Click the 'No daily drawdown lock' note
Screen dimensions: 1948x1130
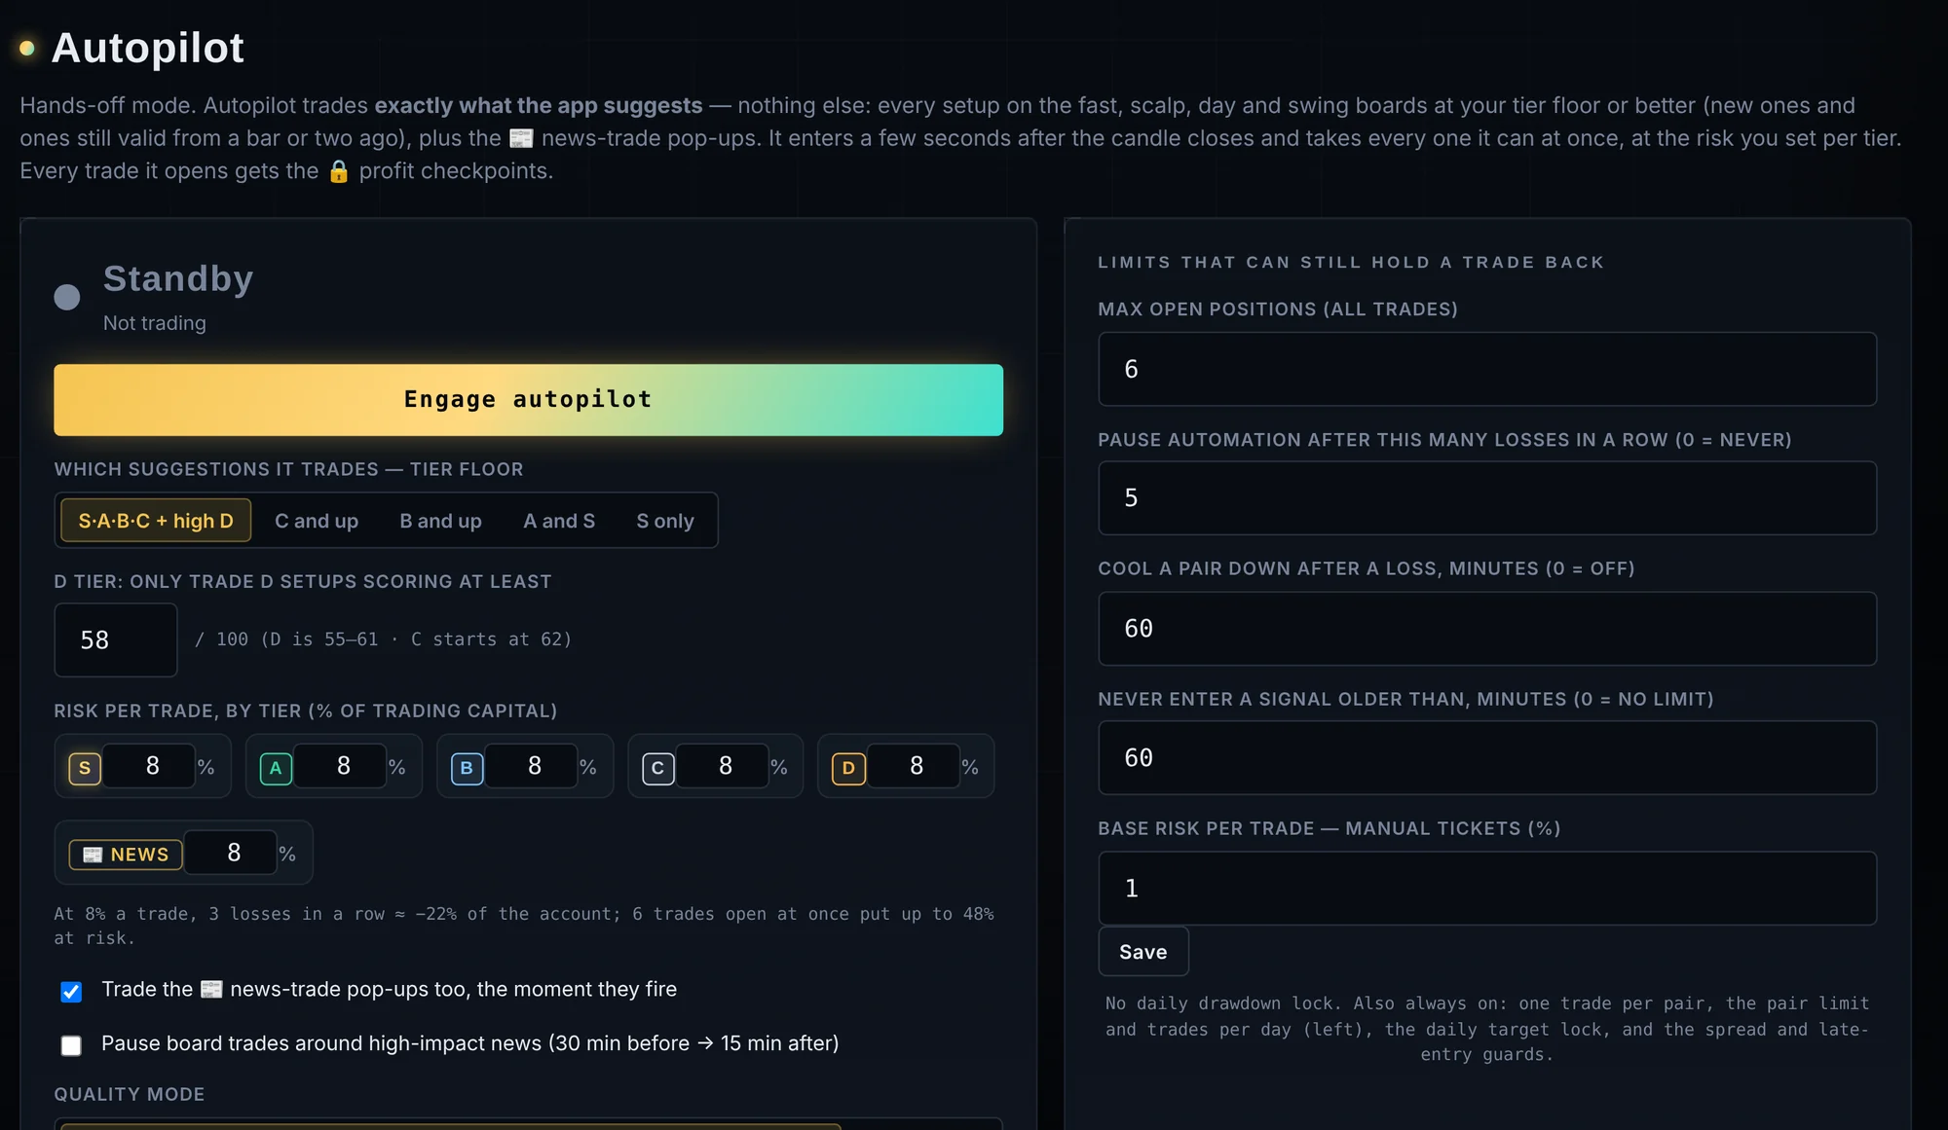[1487, 1029]
